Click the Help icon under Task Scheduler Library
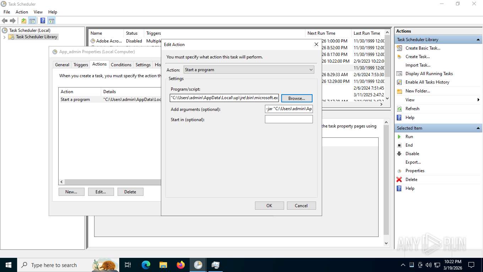 tap(400, 118)
